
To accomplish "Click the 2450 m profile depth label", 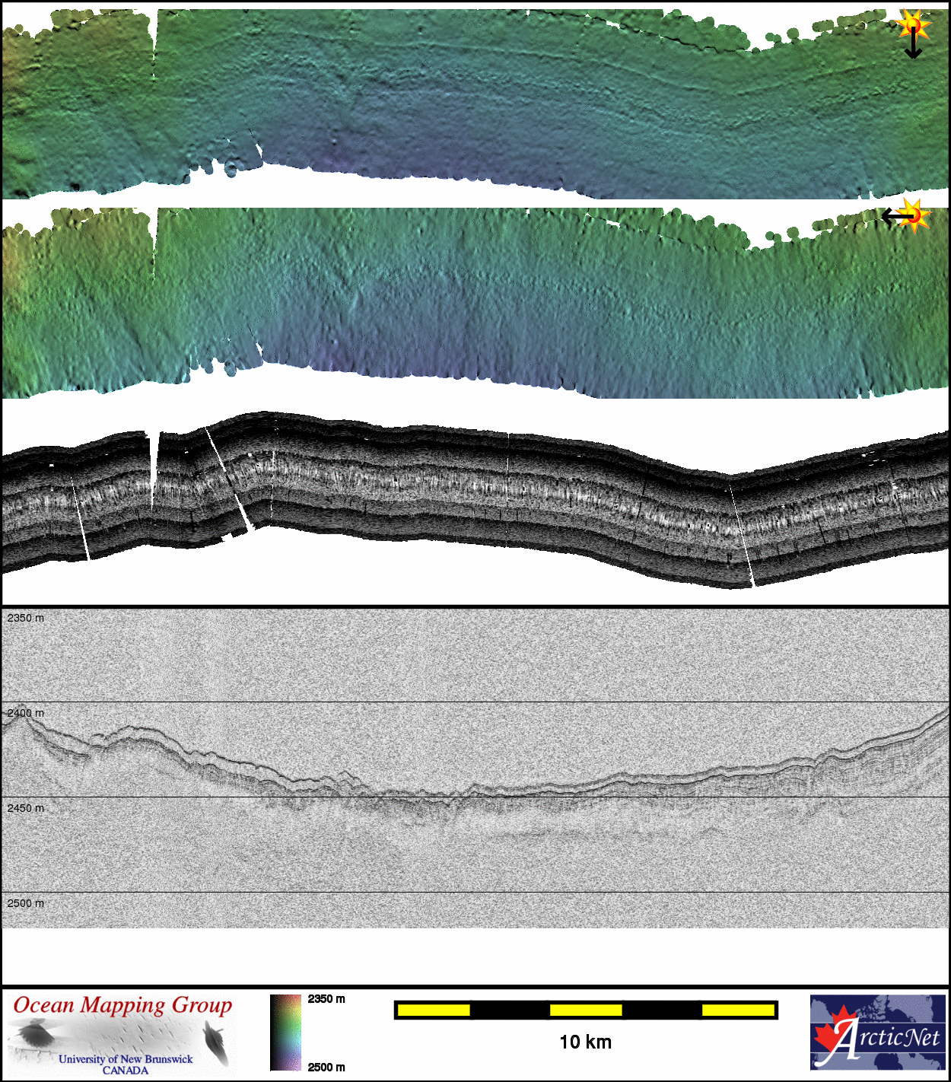I will click(x=26, y=808).
